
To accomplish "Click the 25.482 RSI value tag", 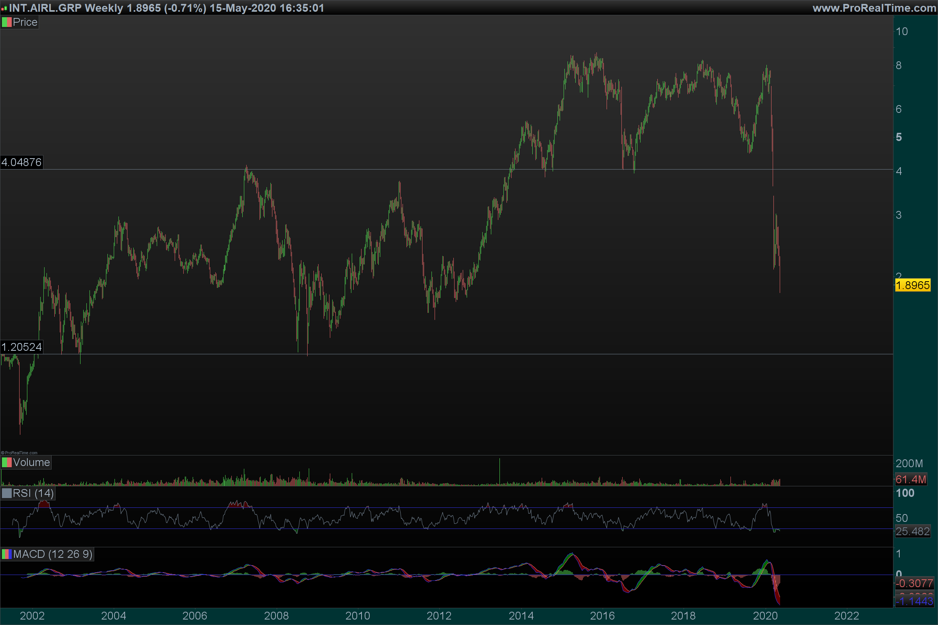I will tap(913, 531).
